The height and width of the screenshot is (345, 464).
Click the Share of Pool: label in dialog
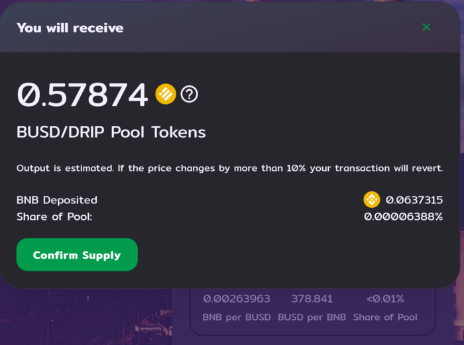(54, 217)
